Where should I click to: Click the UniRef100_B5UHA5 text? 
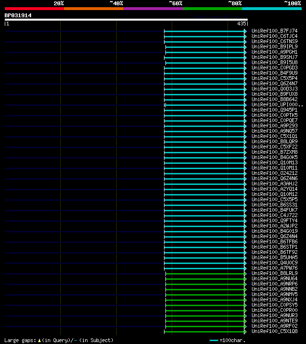click(274, 257)
